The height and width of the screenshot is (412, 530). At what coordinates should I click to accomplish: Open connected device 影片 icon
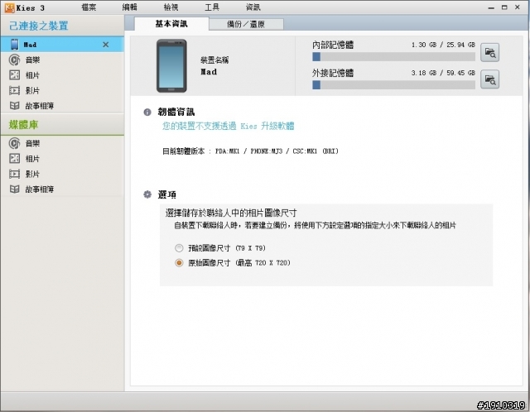click(x=14, y=90)
